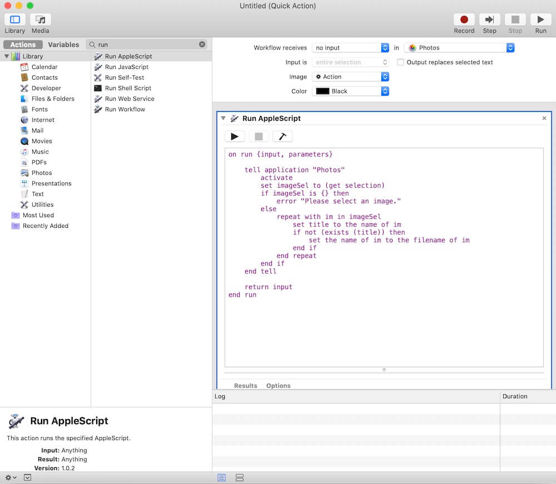Screen dimensions: 556x484
Task: Show the workflow log view
Action: [x=222, y=478]
